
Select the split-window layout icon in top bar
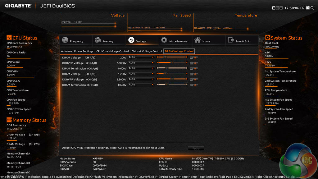coord(281,8)
